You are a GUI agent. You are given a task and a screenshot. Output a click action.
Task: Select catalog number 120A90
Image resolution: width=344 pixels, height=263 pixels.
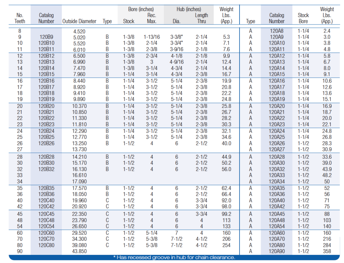(277, 251)
